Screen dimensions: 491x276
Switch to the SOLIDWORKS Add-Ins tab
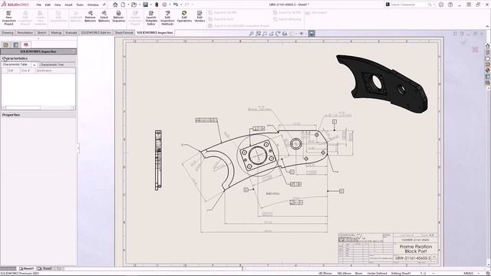pos(96,32)
